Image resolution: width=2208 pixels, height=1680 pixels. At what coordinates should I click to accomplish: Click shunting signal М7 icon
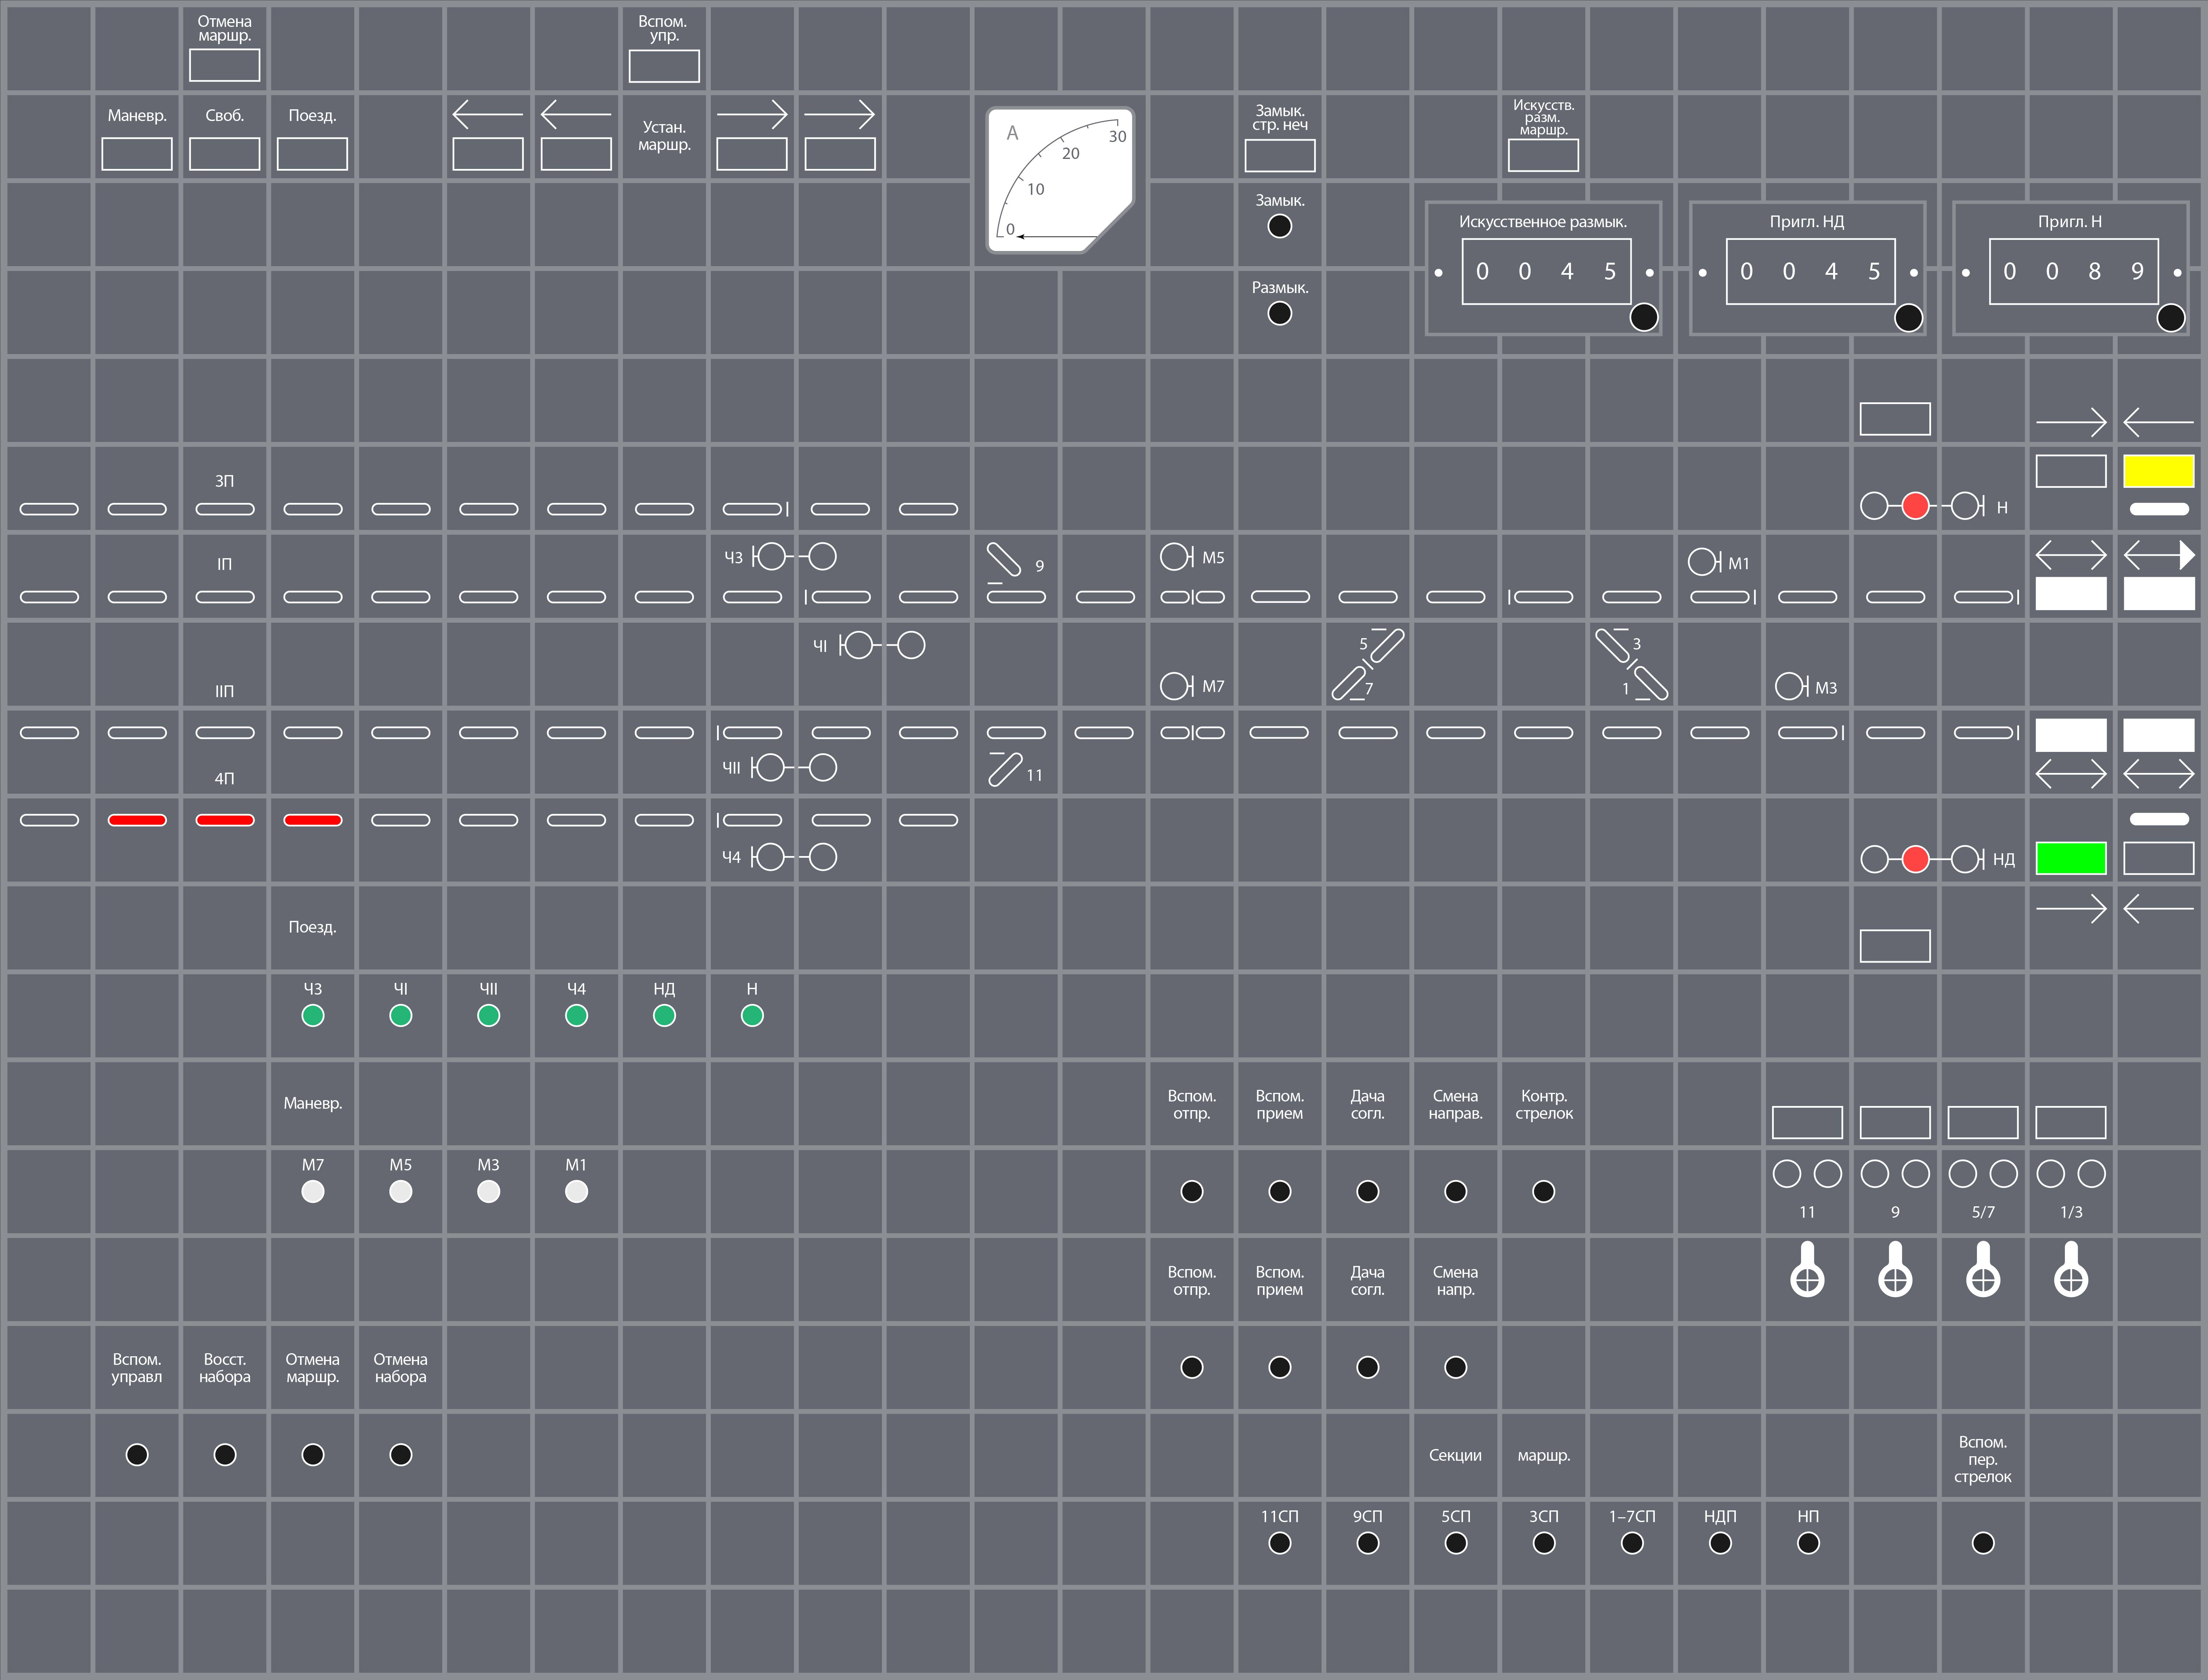[1176, 686]
